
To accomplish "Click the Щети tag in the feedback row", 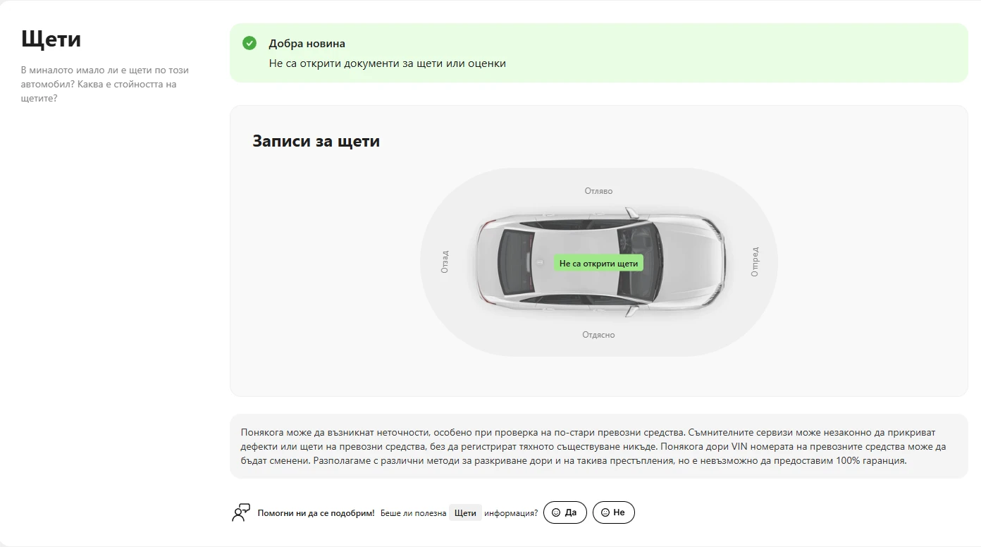I will [x=465, y=512].
